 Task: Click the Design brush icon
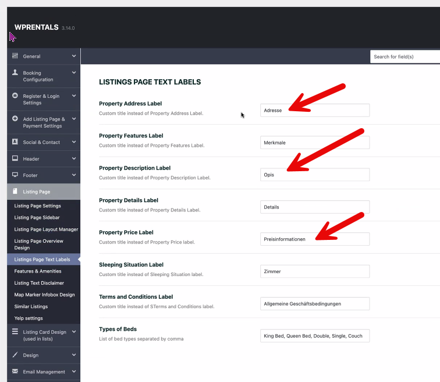15,355
